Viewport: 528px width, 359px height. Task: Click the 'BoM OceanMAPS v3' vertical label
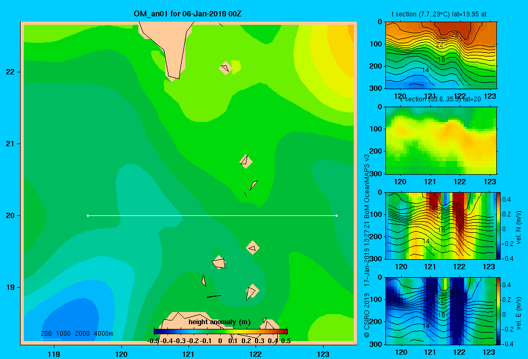click(367, 186)
